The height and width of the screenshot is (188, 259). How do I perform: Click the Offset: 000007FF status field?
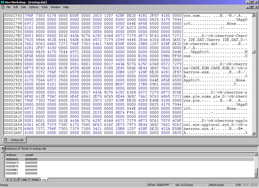click(160, 185)
